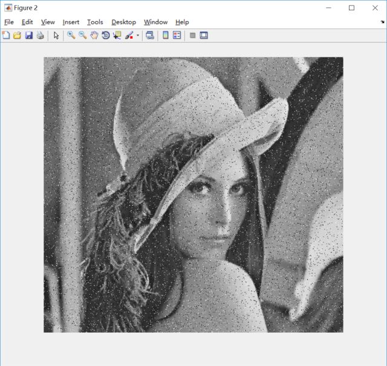Click the Link Plot icon
387x366 pixels.
pos(149,36)
